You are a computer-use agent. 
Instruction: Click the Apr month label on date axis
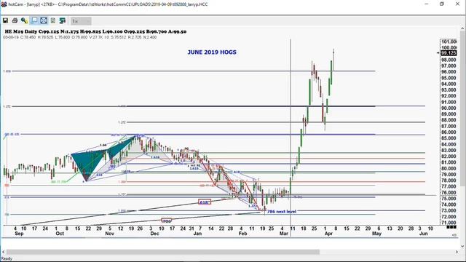point(328,234)
